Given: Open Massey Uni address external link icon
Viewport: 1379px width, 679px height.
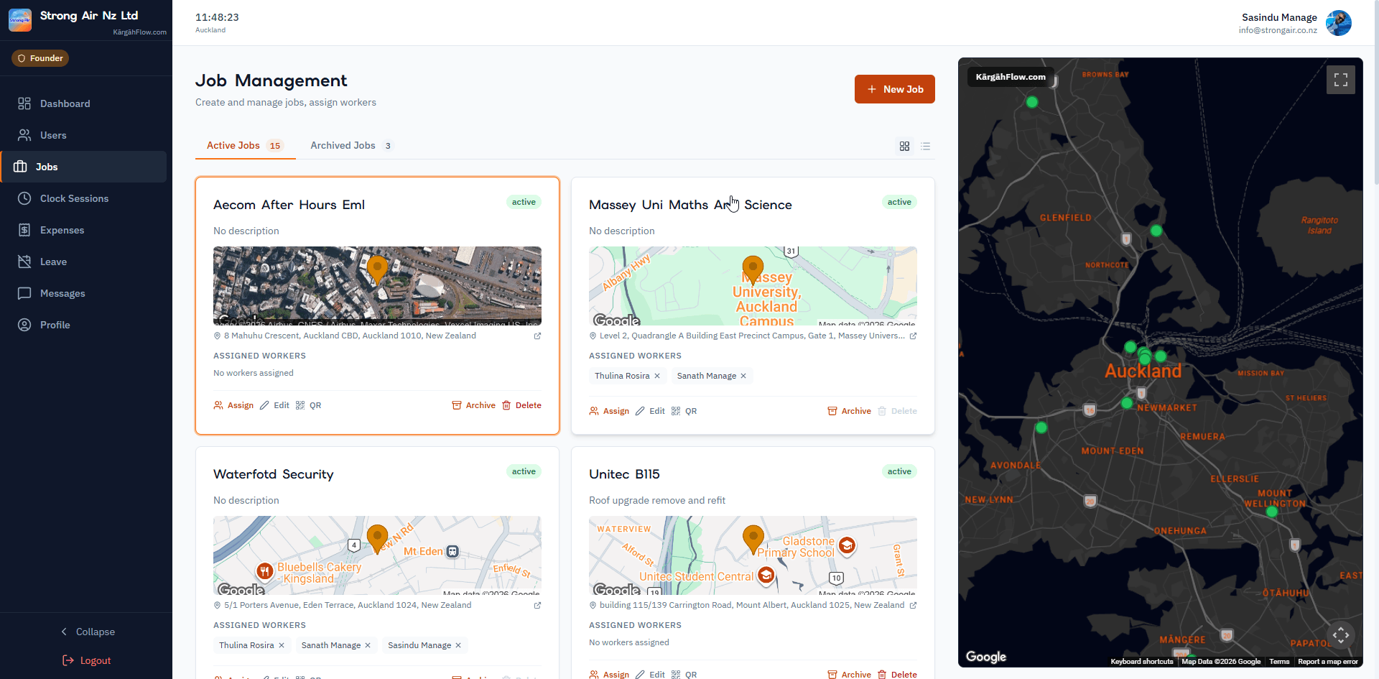Looking at the screenshot, I should (913, 336).
